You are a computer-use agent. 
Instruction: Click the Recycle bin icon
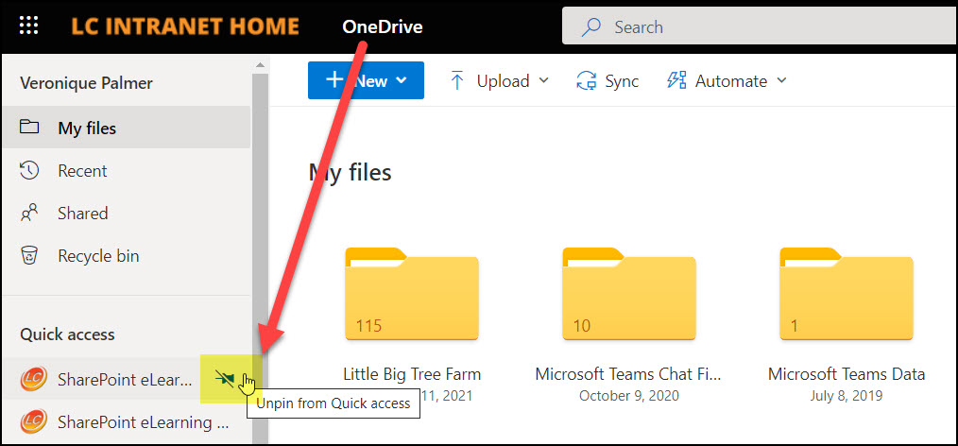[29, 256]
